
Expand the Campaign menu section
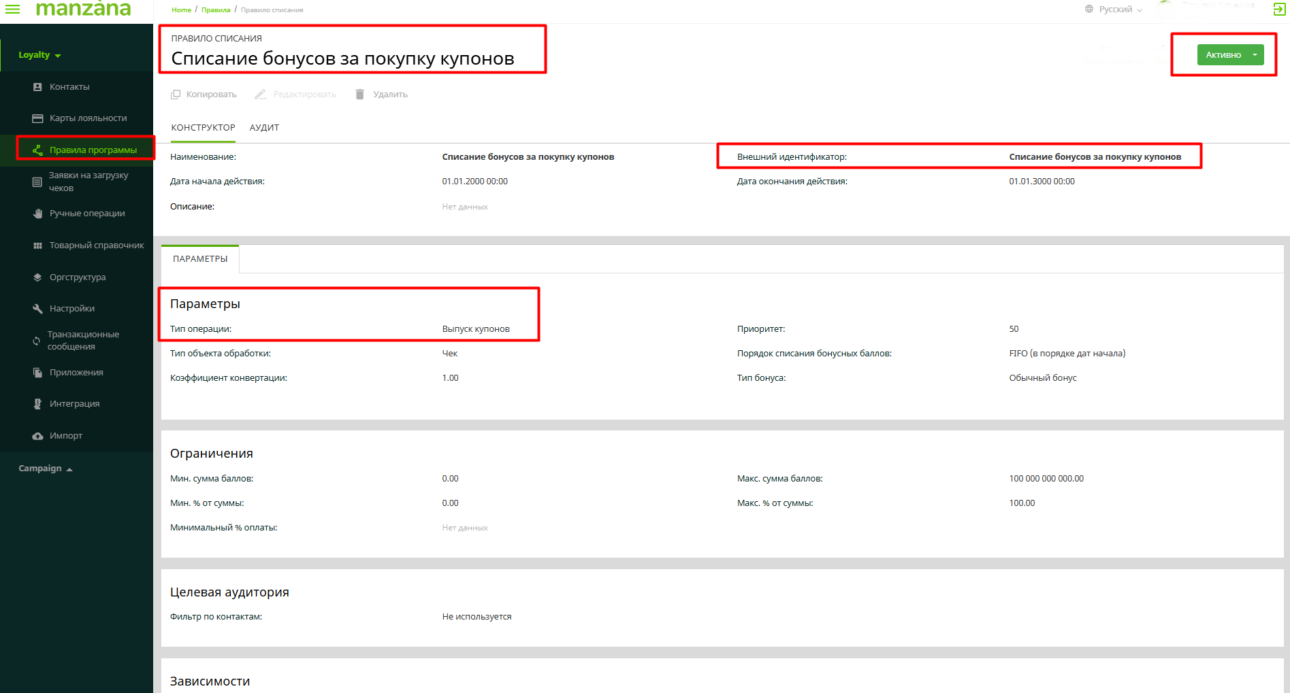tap(45, 469)
